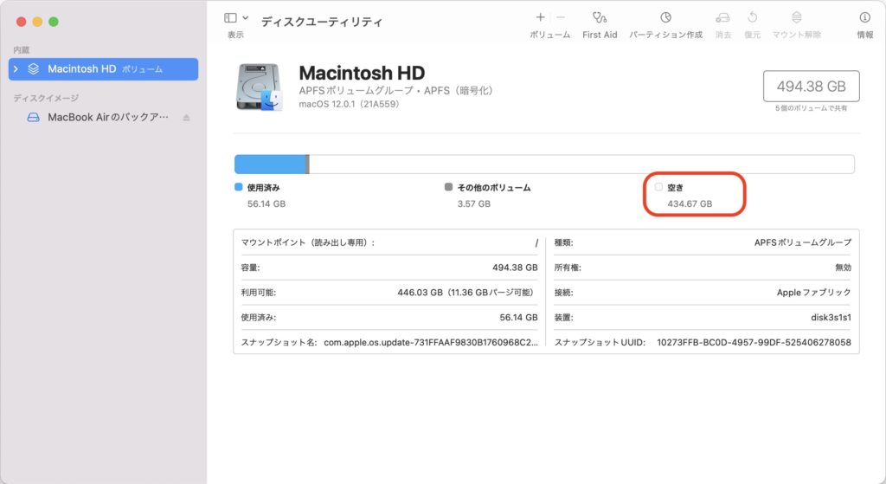Image resolution: width=886 pixels, height=484 pixels.
Task: Click the snapshot name com.apple.os.update value
Action: pos(431,342)
